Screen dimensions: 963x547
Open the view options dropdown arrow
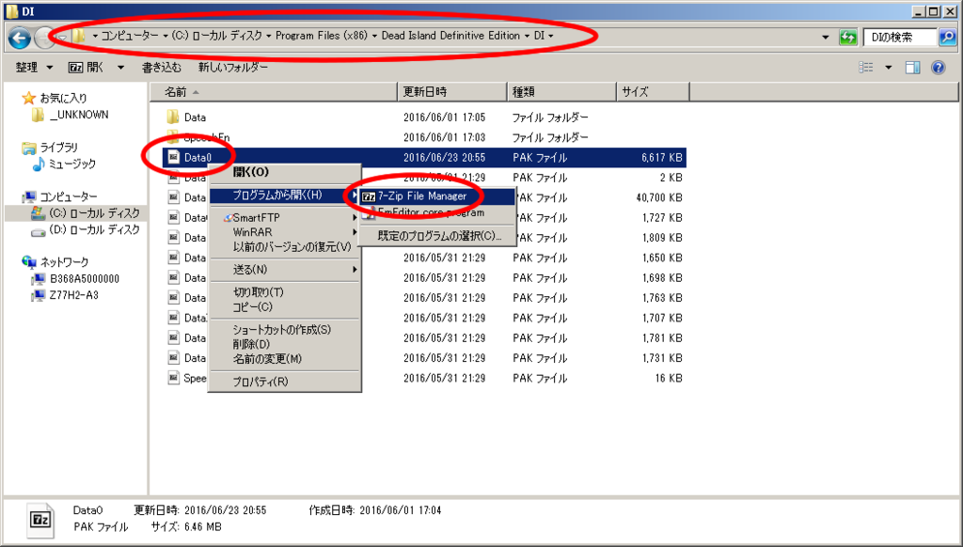point(888,67)
